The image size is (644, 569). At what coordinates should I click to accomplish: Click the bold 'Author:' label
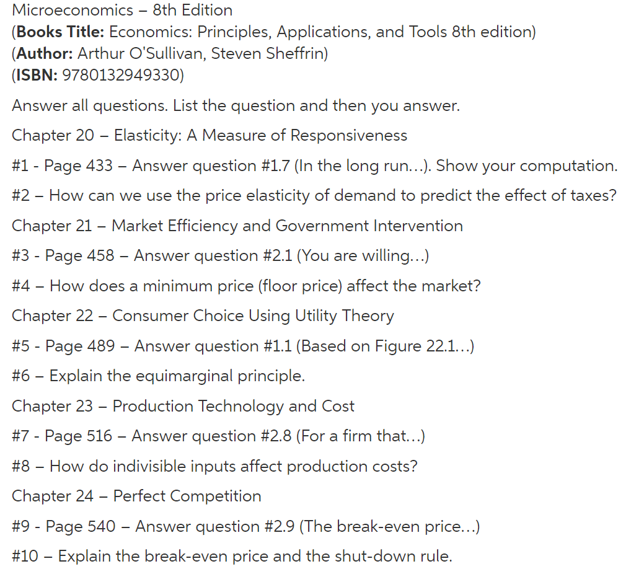(x=45, y=54)
